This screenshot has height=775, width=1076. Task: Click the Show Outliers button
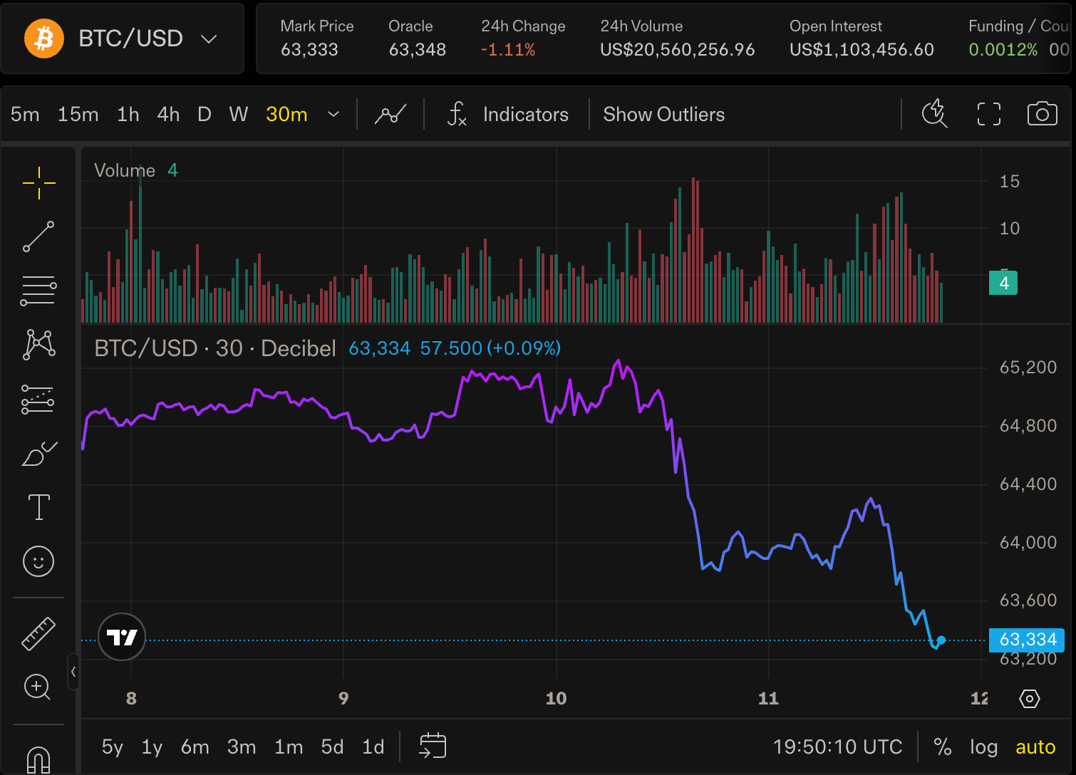[x=663, y=114]
